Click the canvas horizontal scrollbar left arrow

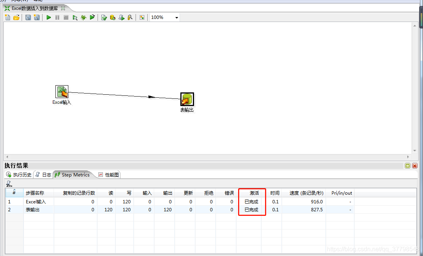(x=7, y=157)
